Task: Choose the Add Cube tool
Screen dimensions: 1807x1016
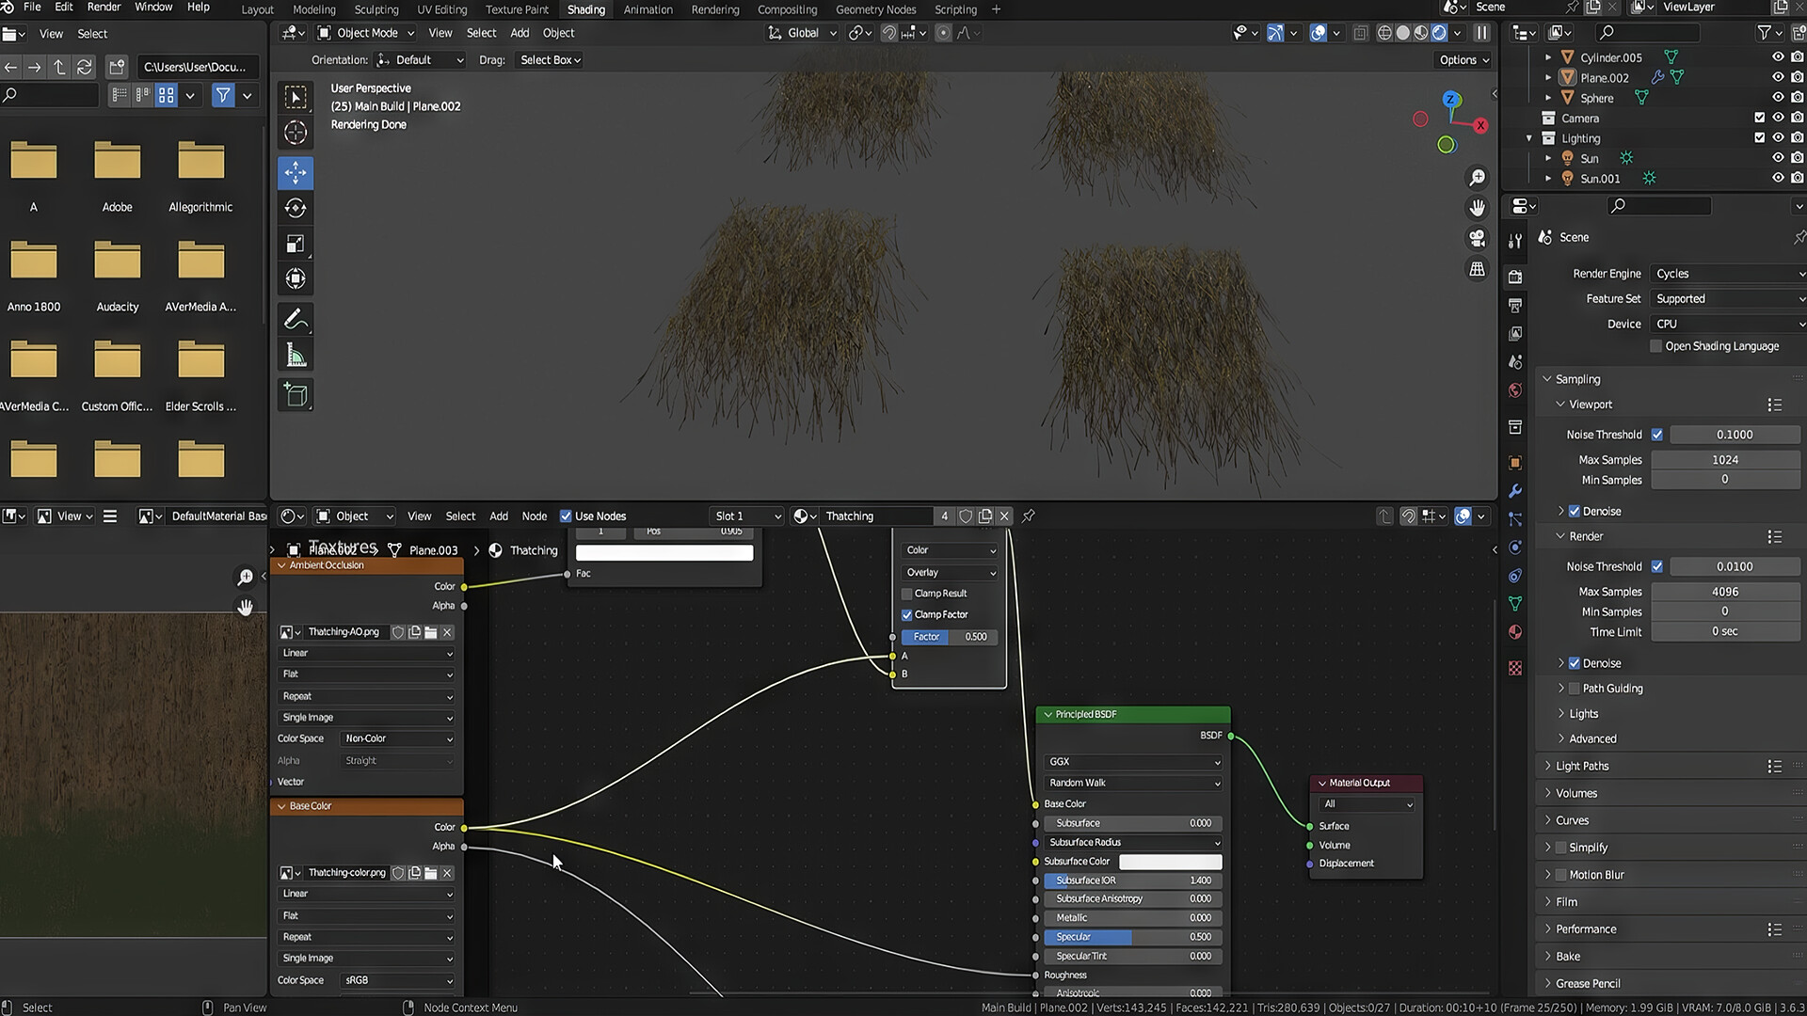Action: point(296,394)
